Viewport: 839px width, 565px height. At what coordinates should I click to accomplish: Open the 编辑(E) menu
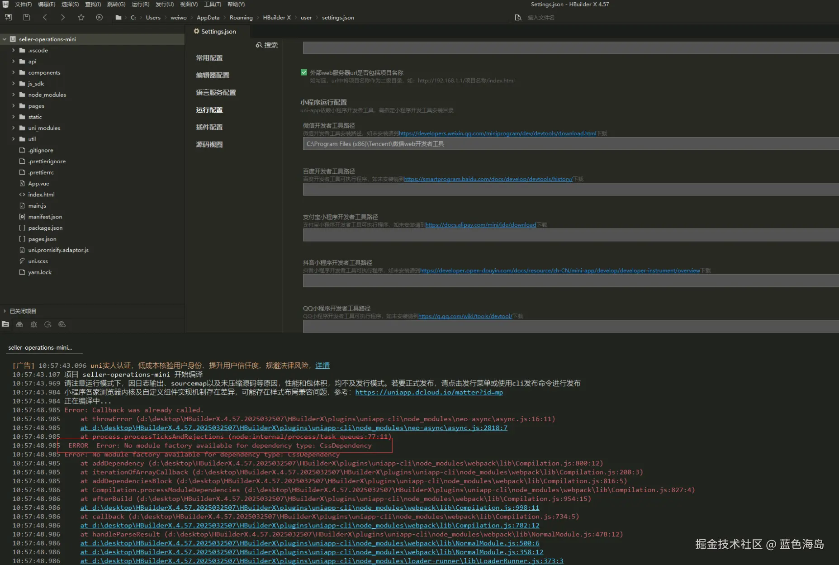click(47, 4)
